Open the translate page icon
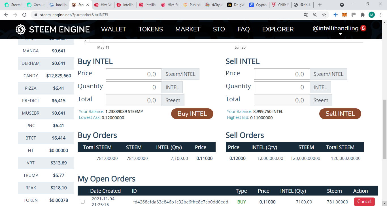The width and height of the screenshot is (387, 206). (x=306, y=15)
